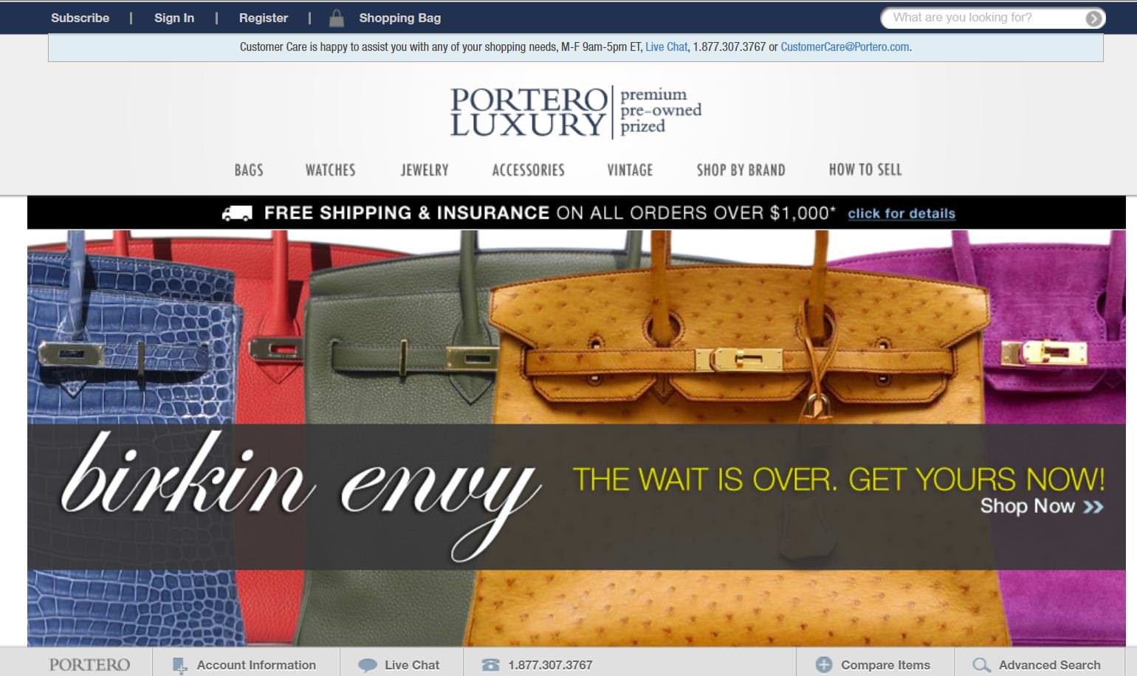
Task: Open the Vintage menu
Action: [x=630, y=170]
